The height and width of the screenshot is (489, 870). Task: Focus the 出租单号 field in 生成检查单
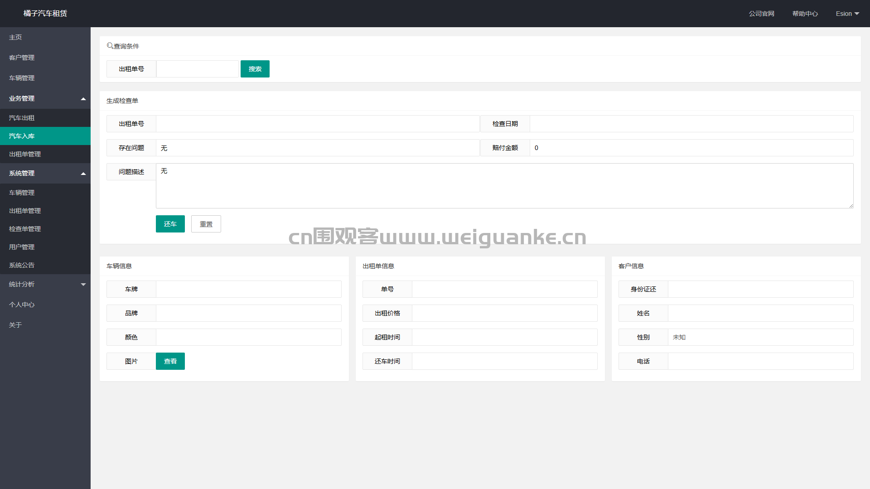(x=318, y=124)
